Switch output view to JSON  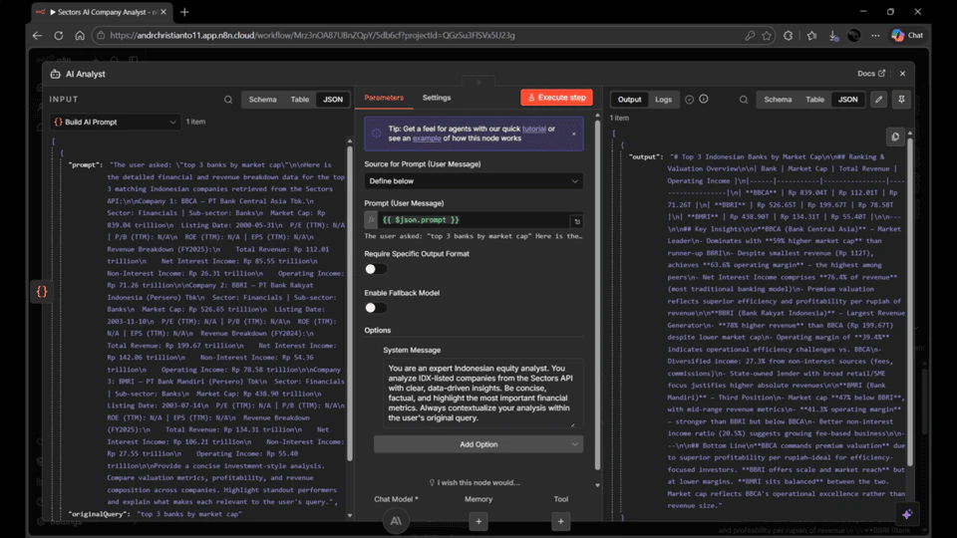847,100
